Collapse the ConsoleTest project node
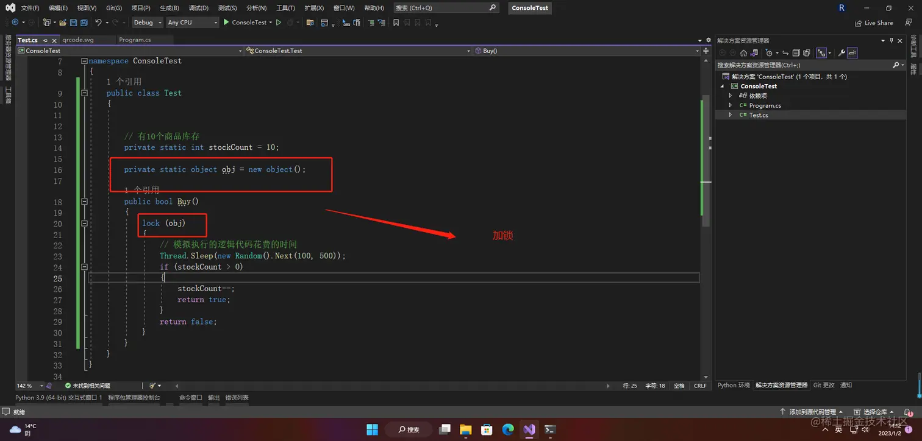922x441 pixels. [723, 86]
